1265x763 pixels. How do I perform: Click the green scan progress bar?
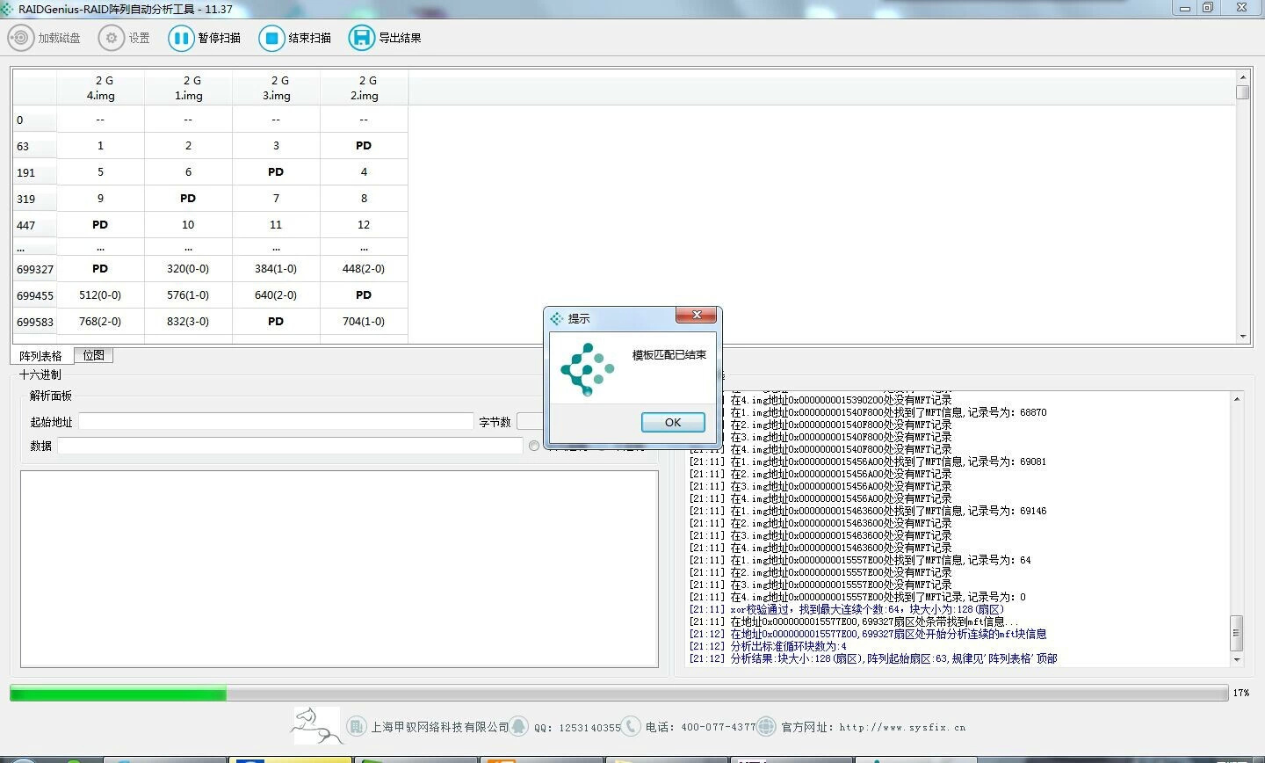[118, 694]
